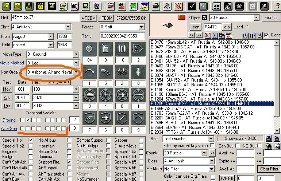The height and width of the screenshot is (181, 281).
Task: Open the Move Method link
Action: click(x=12, y=63)
